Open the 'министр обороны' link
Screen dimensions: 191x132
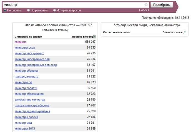coord(26,71)
